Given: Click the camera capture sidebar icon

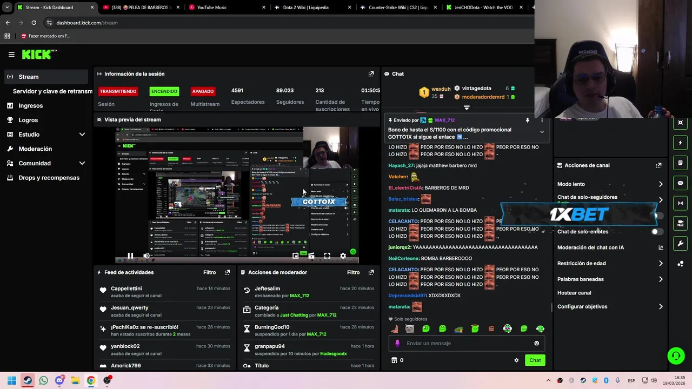Looking at the screenshot, I should coord(680,123).
